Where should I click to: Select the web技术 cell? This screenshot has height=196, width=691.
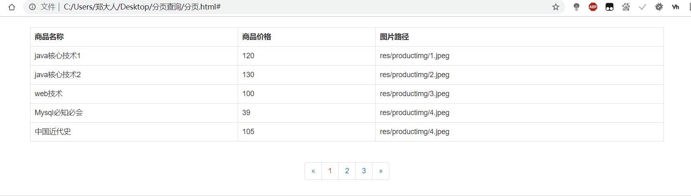tap(134, 94)
